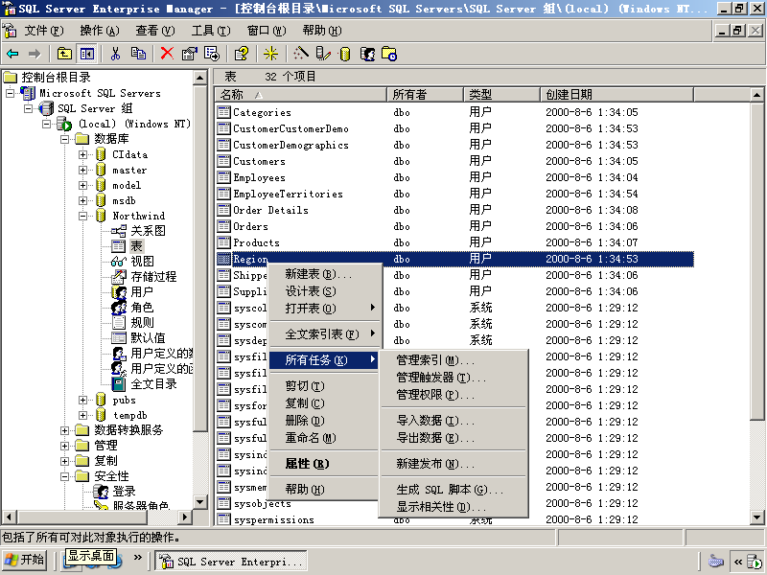Click the table list scroll-down arrow
The width and height of the screenshot is (767, 575).
(x=756, y=517)
